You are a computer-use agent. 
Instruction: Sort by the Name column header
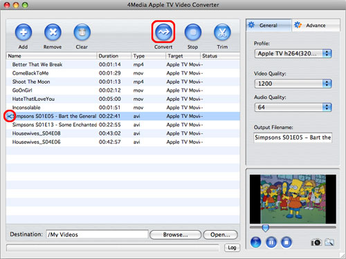[x=51, y=56]
